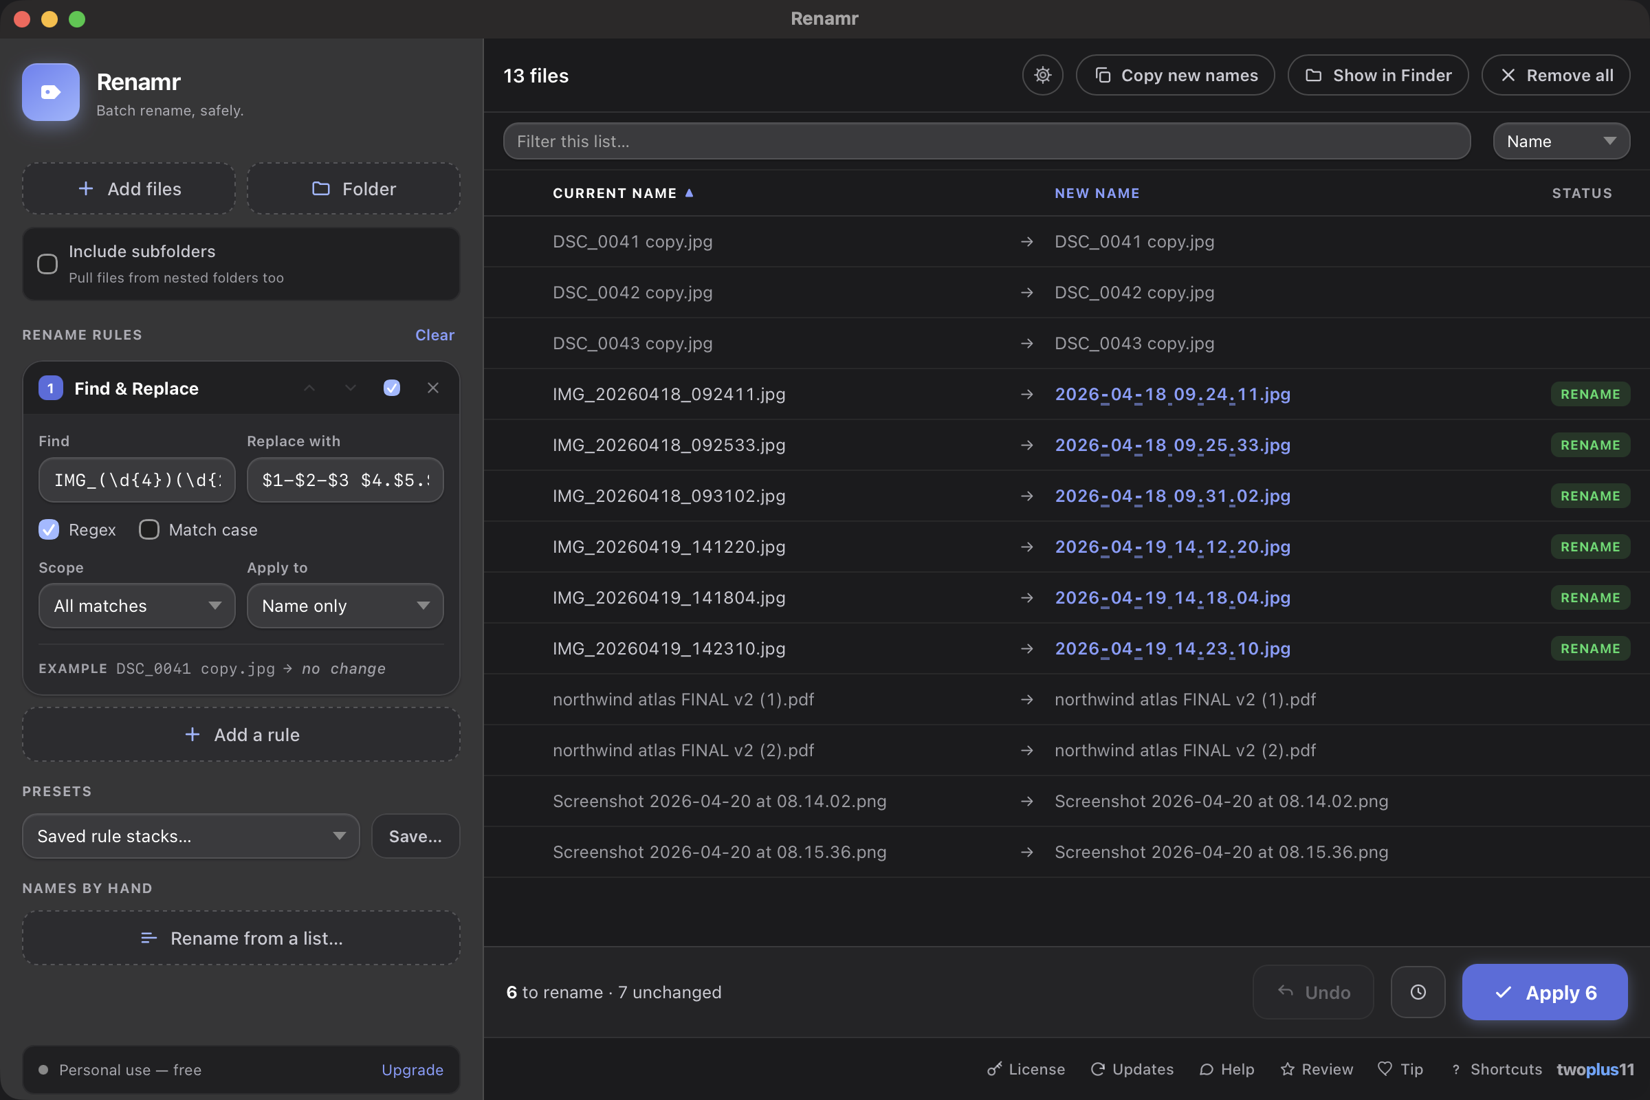Click the Status column header

1581,193
